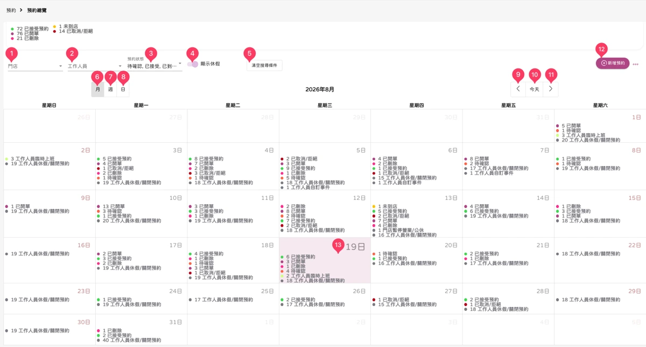Click the green dot beside 72 已接受預約
The height and width of the screenshot is (347, 646).
[12, 29]
